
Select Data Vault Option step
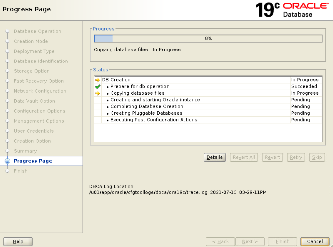click(34, 101)
